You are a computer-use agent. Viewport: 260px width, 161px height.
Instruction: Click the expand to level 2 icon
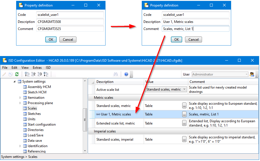coord(33,74)
